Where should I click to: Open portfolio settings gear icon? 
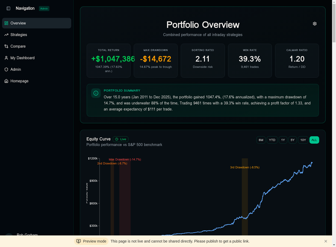pos(314,24)
